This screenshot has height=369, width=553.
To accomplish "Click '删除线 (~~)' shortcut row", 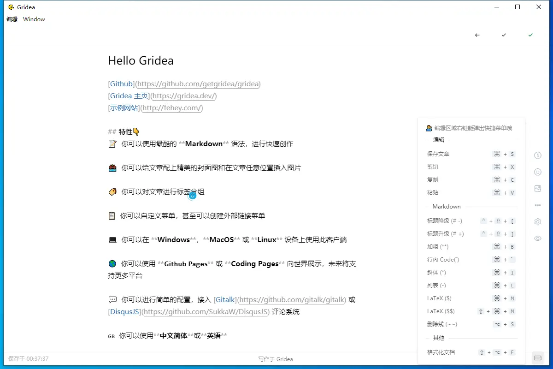I will point(471,324).
